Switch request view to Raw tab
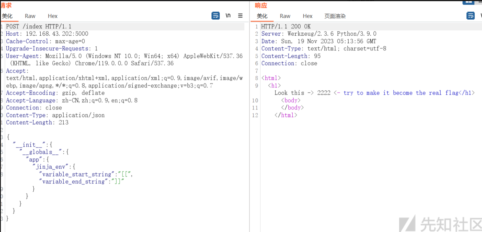Screen dimensions: 482x232 [x=30, y=16]
